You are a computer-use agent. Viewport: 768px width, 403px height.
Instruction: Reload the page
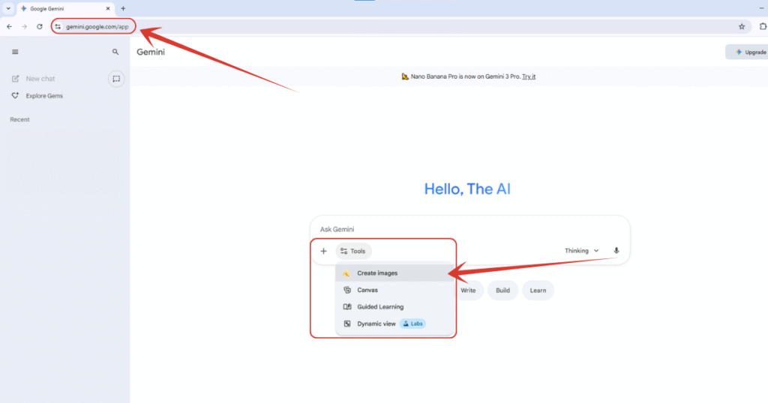[x=39, y=26]
